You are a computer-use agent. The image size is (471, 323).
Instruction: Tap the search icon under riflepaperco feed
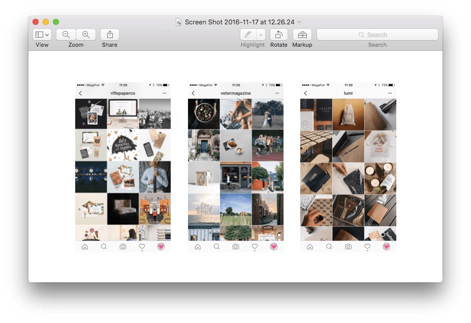point(104,246)
